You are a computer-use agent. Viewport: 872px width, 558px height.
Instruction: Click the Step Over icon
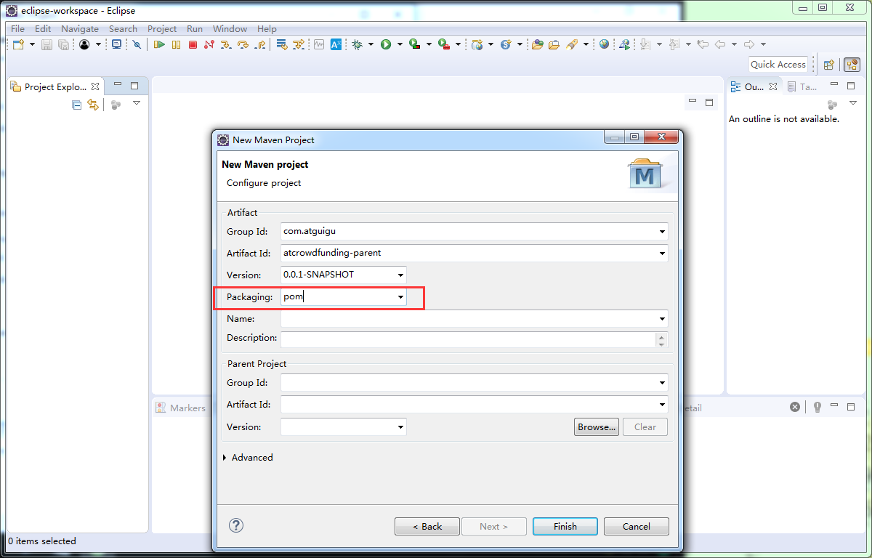click(243, 44)
